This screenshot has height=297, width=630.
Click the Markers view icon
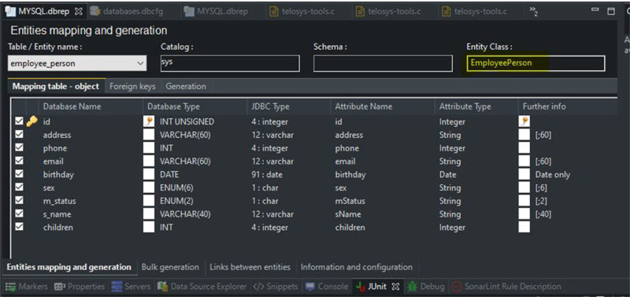[x=11, y=287]
